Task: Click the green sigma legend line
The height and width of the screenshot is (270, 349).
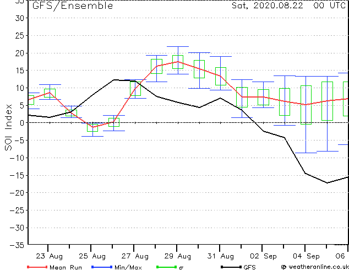Action: 166,267
